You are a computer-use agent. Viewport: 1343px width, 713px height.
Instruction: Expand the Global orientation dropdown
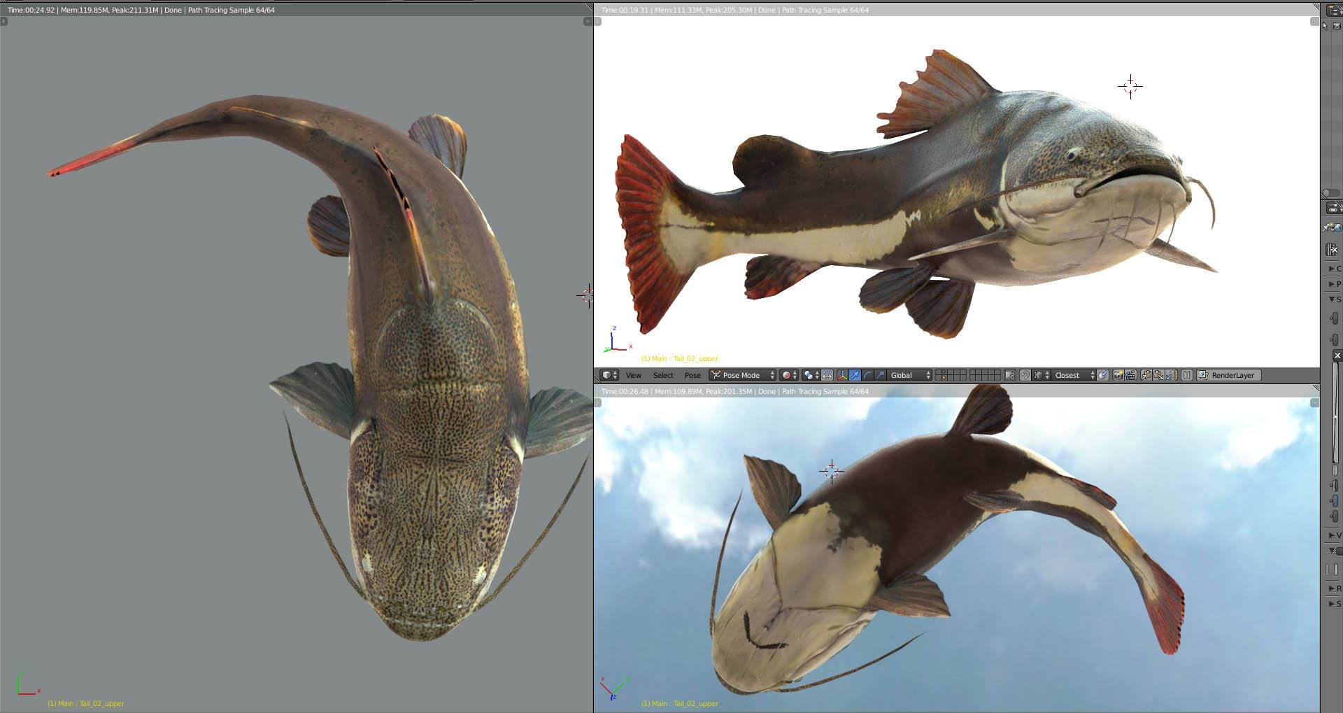click(910, 375)
